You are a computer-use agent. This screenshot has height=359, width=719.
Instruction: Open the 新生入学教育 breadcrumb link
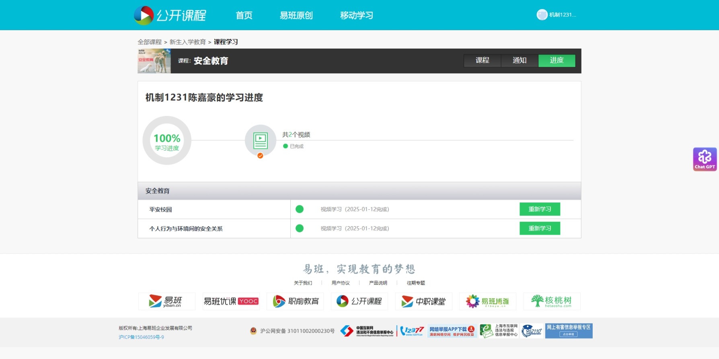click(188, 42)
